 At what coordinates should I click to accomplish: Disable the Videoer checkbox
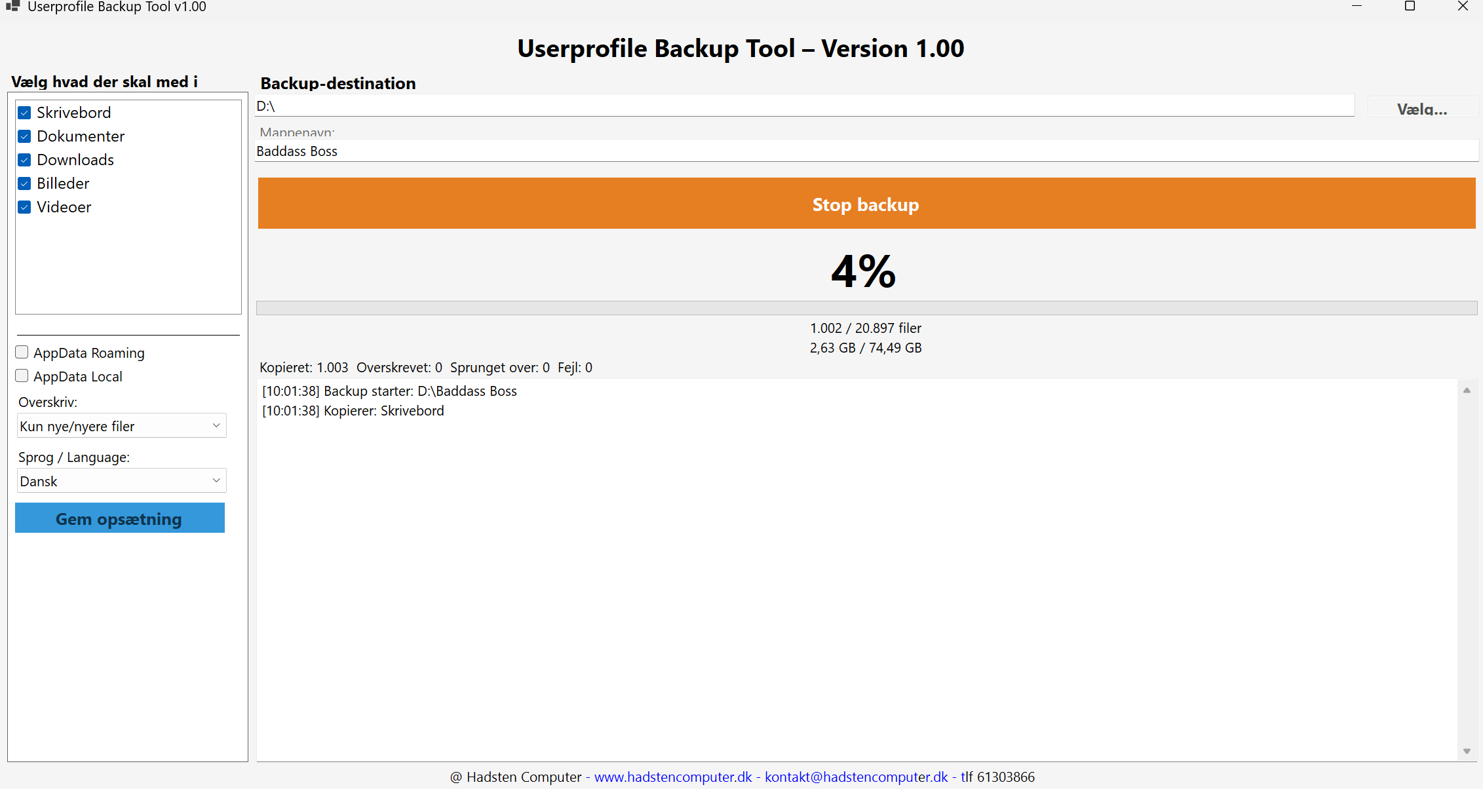(25, 207)
